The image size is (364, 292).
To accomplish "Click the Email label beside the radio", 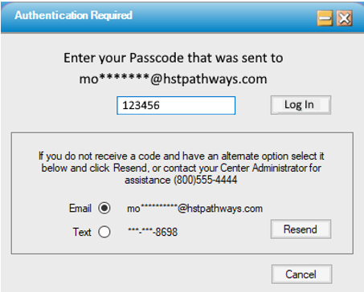I will pos(80,208).
